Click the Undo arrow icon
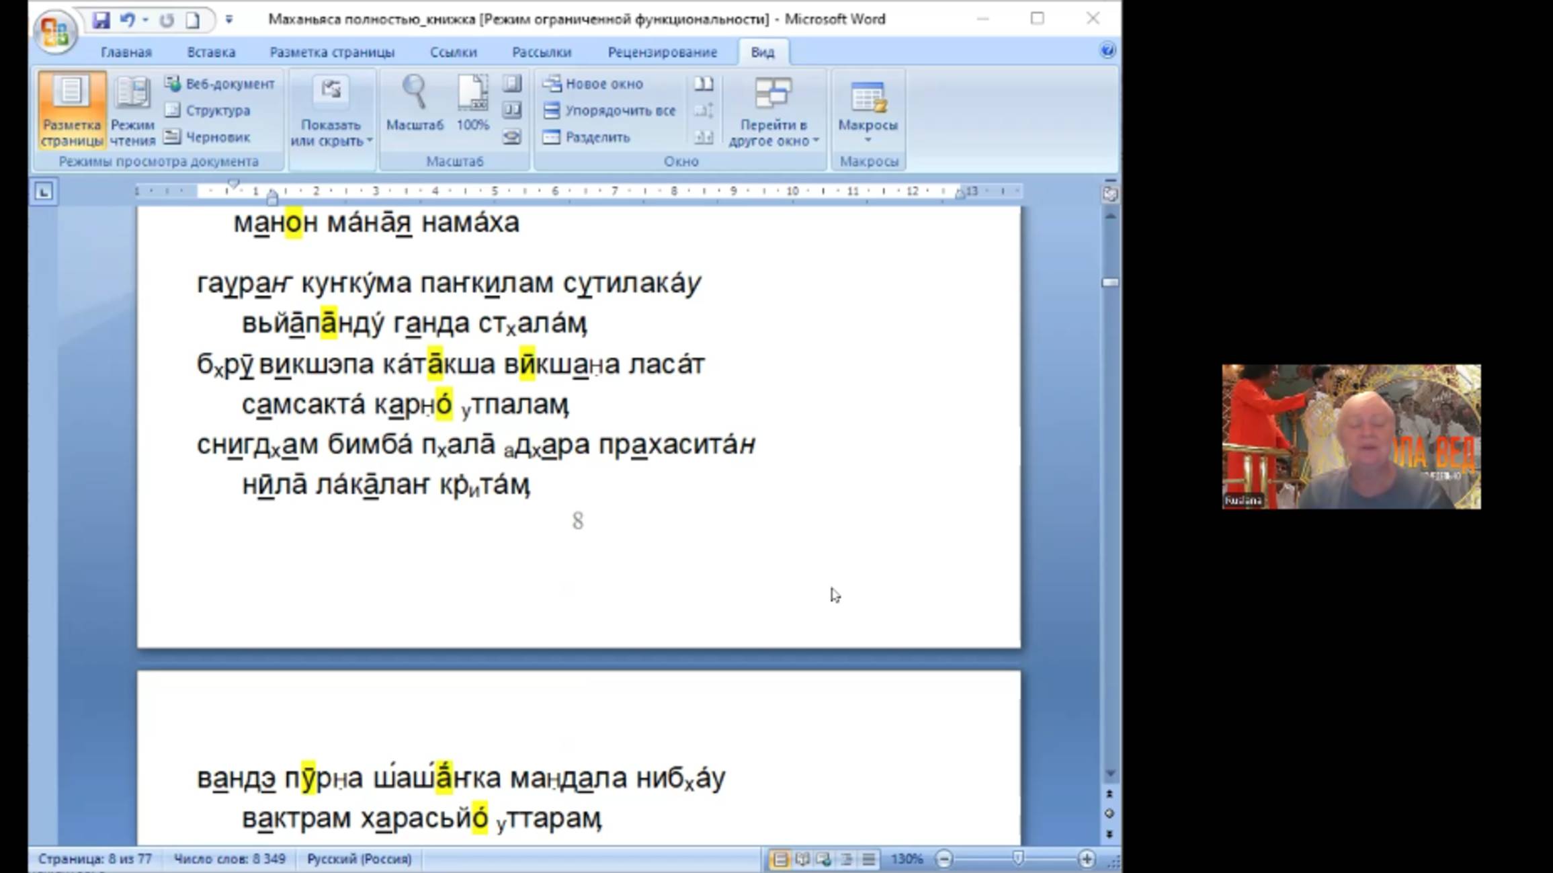1553x873 pixels. 126,19
